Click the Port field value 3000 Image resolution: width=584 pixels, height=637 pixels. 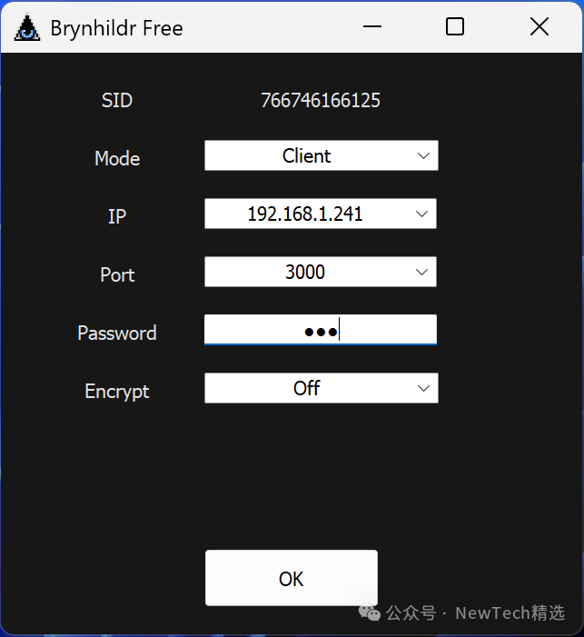[x=305, y=272]
